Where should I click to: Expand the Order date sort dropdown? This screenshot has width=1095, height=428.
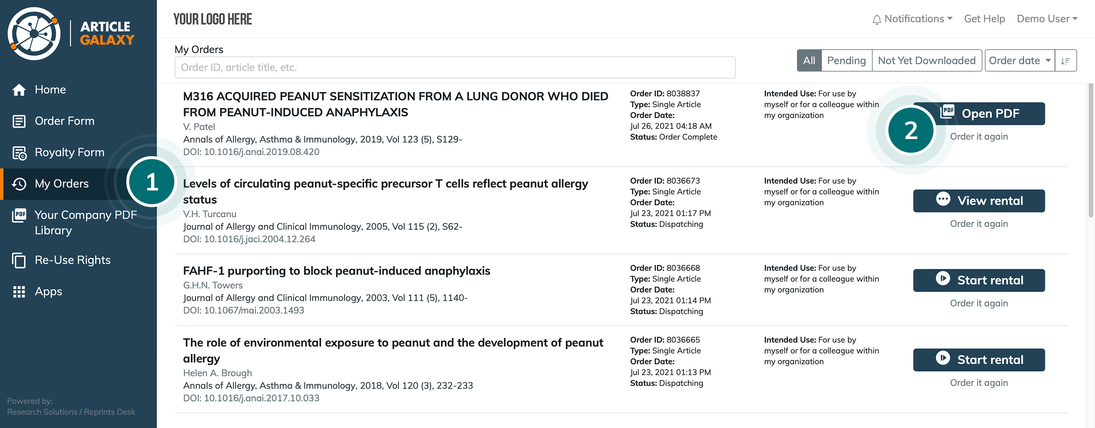1019,61
